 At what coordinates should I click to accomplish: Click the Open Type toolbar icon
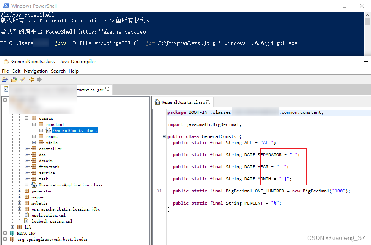tap(14, 79)
